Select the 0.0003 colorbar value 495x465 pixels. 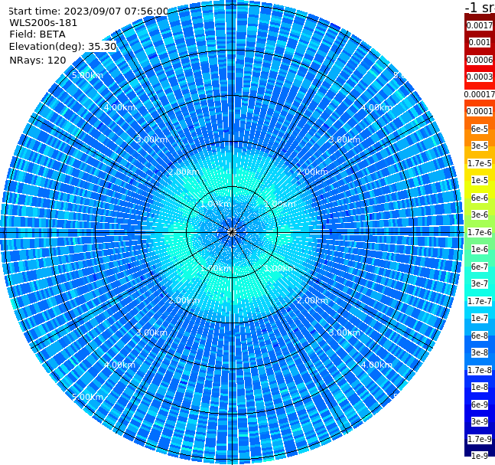point(480,77)
